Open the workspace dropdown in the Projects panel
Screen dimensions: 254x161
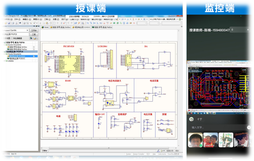coord(27,30)
